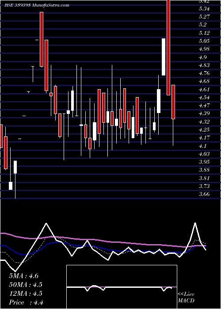Click the 4.76 price axis label
This screenshot has width=221, height=309.
point(204,73)
